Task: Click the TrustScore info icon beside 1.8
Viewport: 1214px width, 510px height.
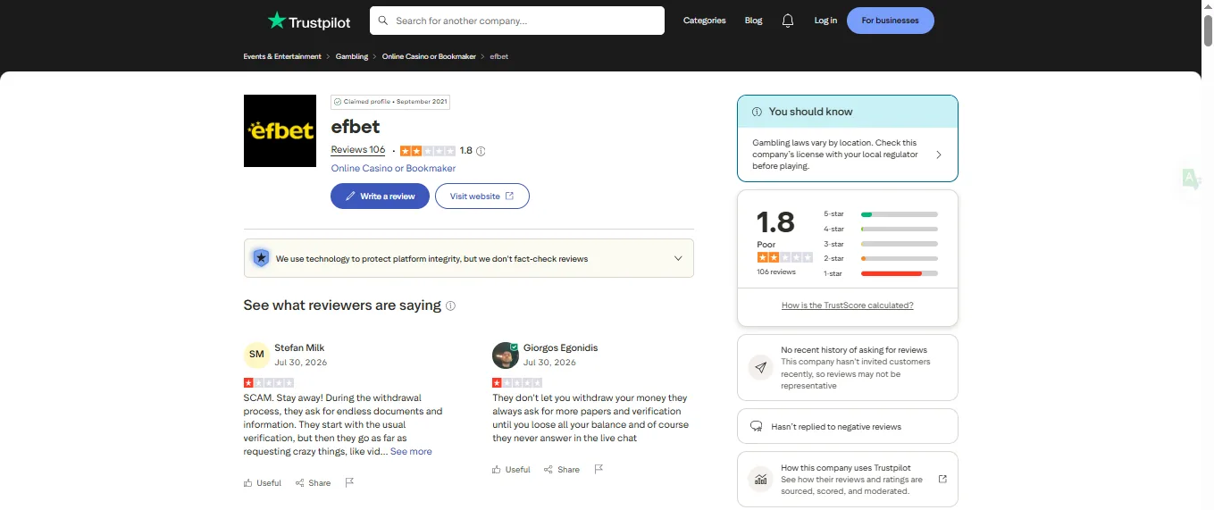Action: click(x=481, y=151)
